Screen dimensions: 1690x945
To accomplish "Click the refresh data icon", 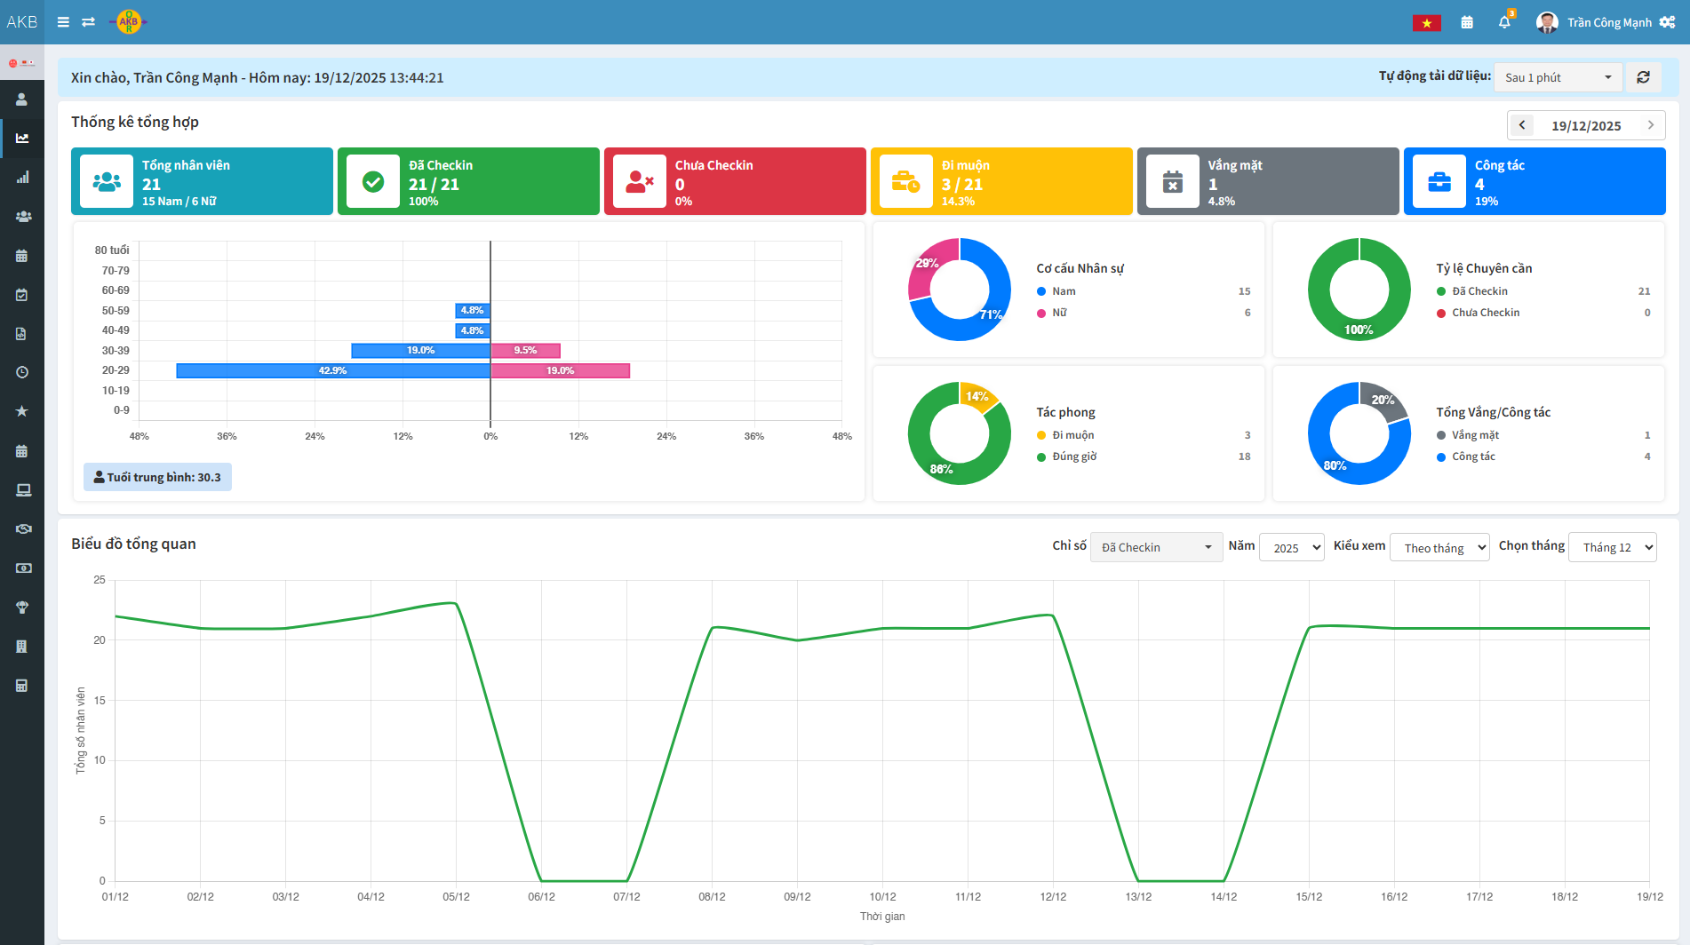I will [x=1643, y=77].
